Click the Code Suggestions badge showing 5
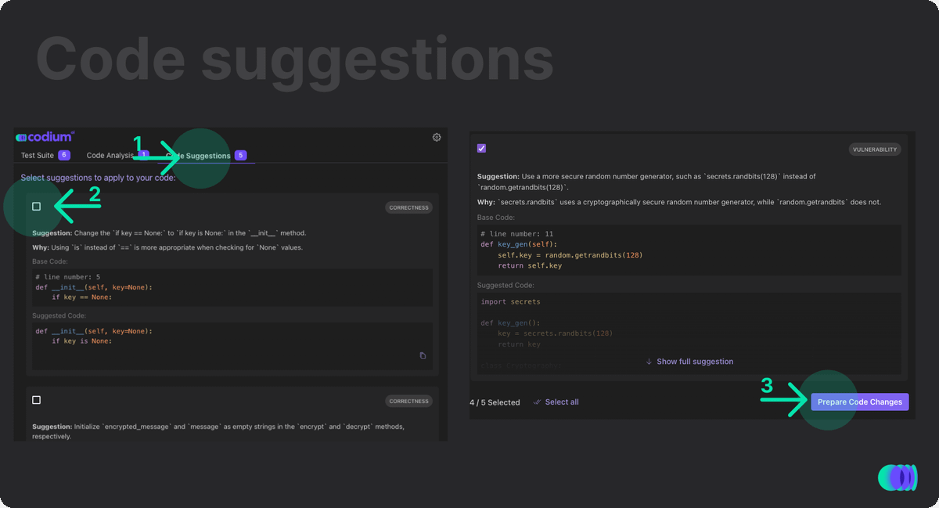939x508 pixels. click(240, 155)
